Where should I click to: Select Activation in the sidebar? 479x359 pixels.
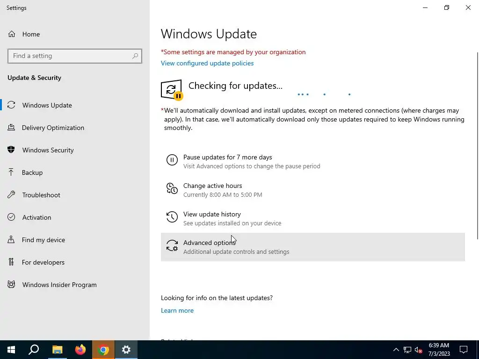tap(75, 217)
